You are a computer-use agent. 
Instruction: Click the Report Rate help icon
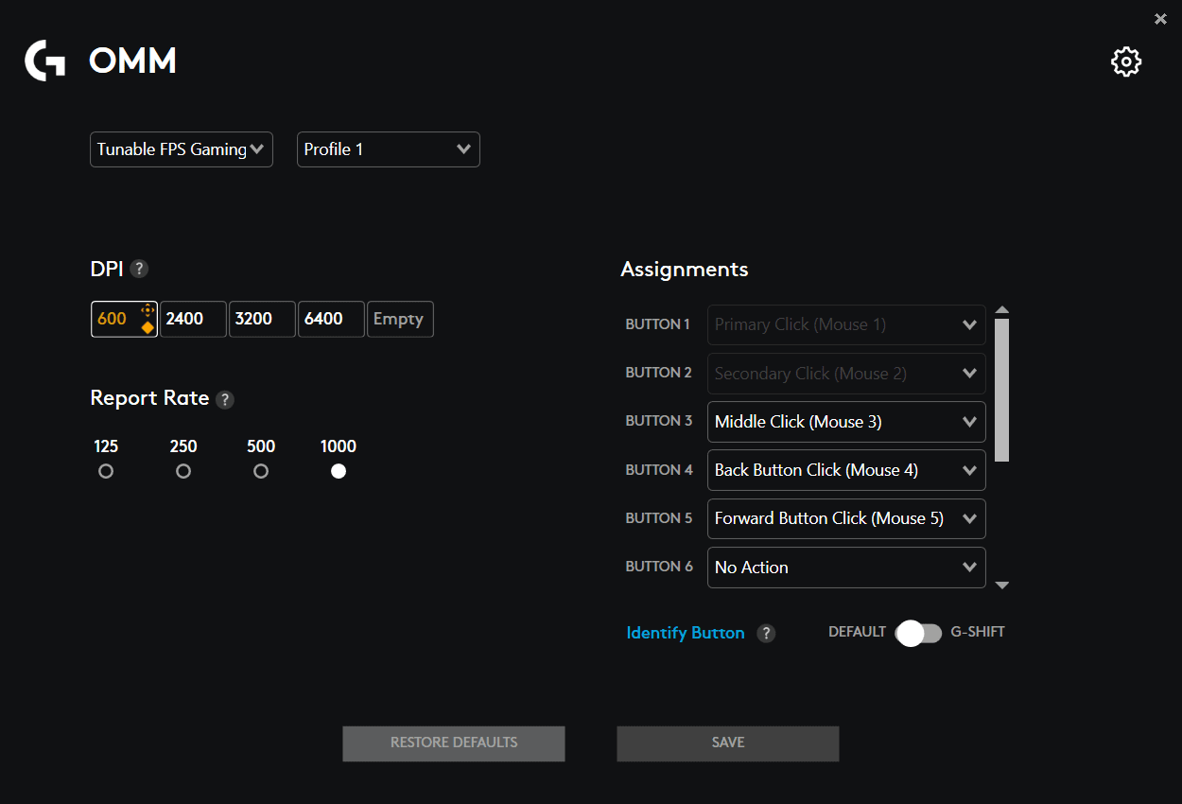(x=224, y=399)
